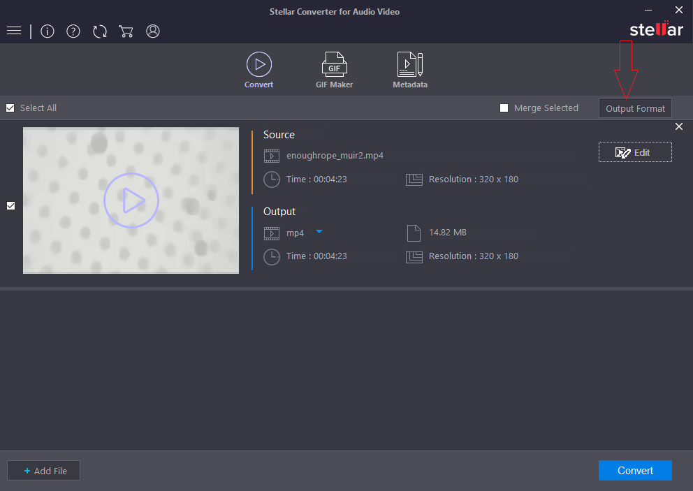
Task: Uncheck the enoughrope_muir2.mp4 file checkbox
Action: (10, 205)
